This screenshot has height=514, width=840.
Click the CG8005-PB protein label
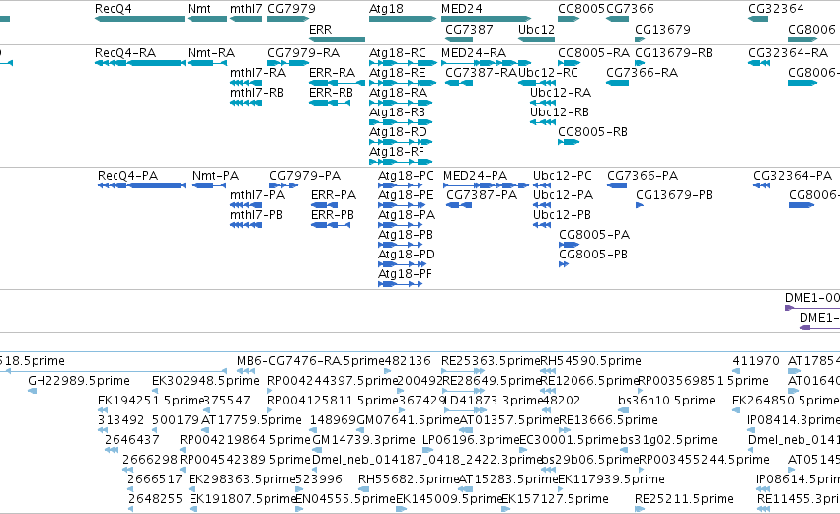[593, 255]
